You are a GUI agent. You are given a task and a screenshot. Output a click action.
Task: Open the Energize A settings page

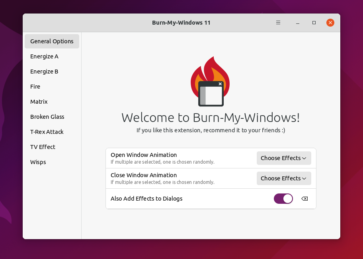click(x=52, y=56)
